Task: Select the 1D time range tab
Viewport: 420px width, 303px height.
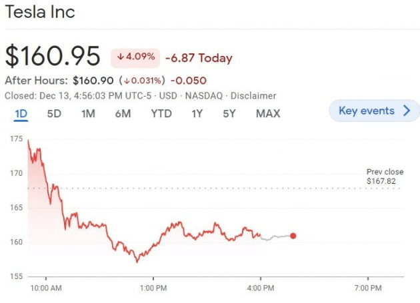Action: [x=21, y=113]
